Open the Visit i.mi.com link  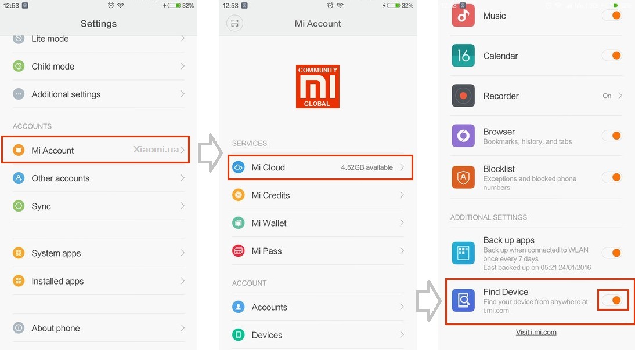[x=536, y=332]
